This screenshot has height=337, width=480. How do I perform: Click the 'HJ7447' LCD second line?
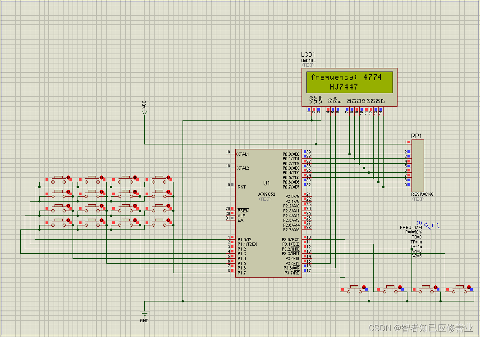pyautogui.click(x=344, y=87)
